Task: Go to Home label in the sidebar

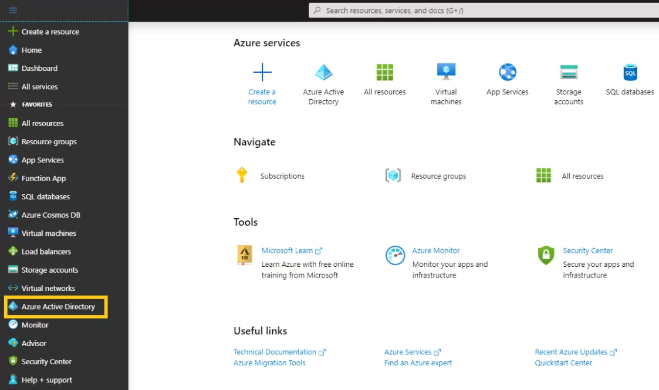Action: click(32, 50)
